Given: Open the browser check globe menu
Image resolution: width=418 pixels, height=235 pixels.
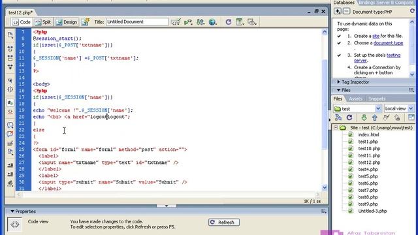Looking at the screenshot, I should click(212, 22).
